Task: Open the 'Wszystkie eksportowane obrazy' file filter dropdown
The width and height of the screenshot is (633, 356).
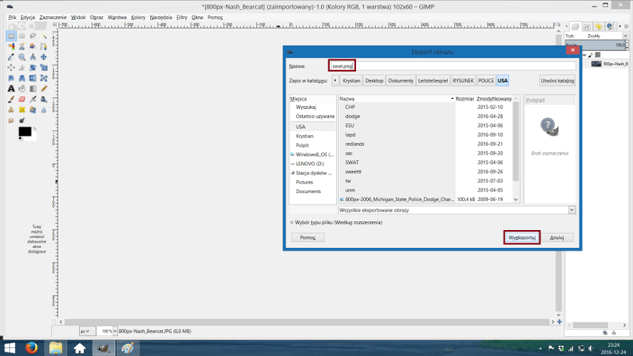Action: pyautogui.click(x=456, y=210)
